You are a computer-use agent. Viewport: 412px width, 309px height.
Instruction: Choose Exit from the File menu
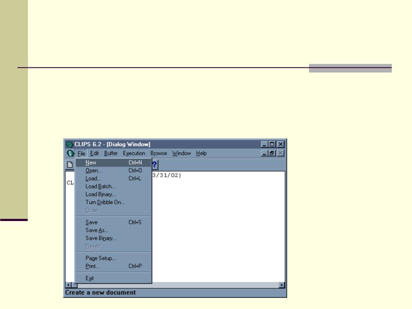pyautogui.click(x=113, y=278)
